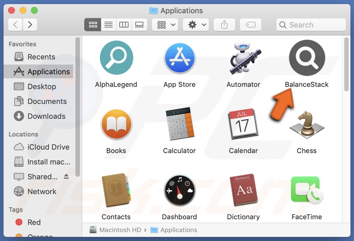The image size is (354, 241).
Task: Open the gear Action menu
Action: [x=196, y=25]
